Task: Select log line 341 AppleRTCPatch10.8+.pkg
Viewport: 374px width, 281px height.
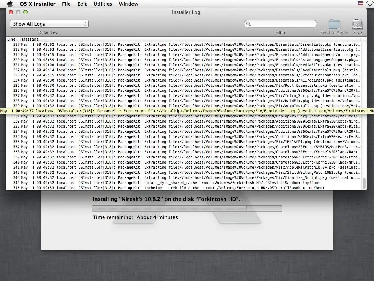Action: [x=183, y=168]
